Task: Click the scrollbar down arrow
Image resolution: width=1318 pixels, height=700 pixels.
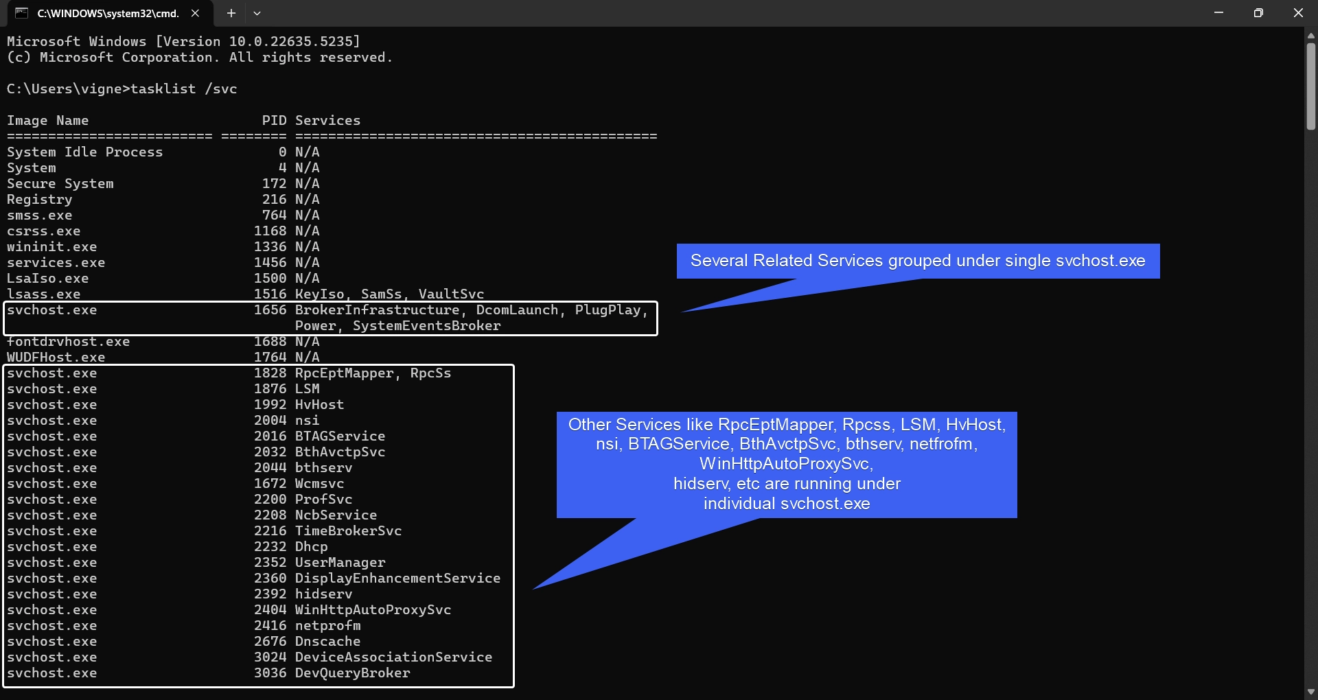Action: point(1310,691)
